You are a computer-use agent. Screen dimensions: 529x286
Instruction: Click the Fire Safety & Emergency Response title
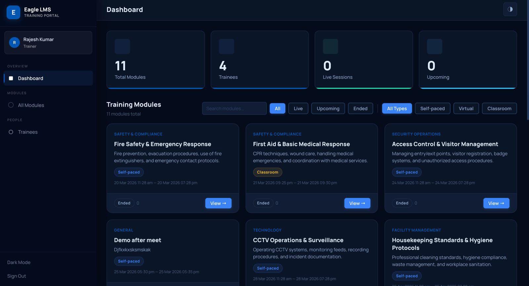pos(163,144)
